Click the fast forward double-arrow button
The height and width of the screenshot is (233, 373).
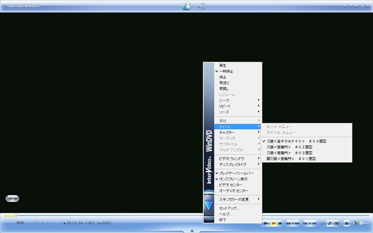297,223
